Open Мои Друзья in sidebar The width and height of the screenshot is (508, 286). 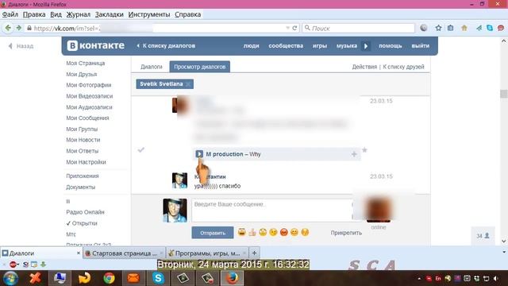point(81,74)
